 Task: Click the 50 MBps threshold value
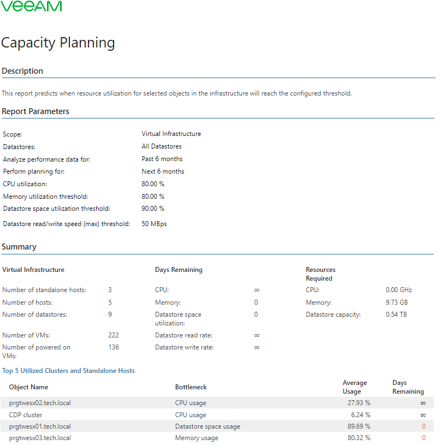point(154,224)
